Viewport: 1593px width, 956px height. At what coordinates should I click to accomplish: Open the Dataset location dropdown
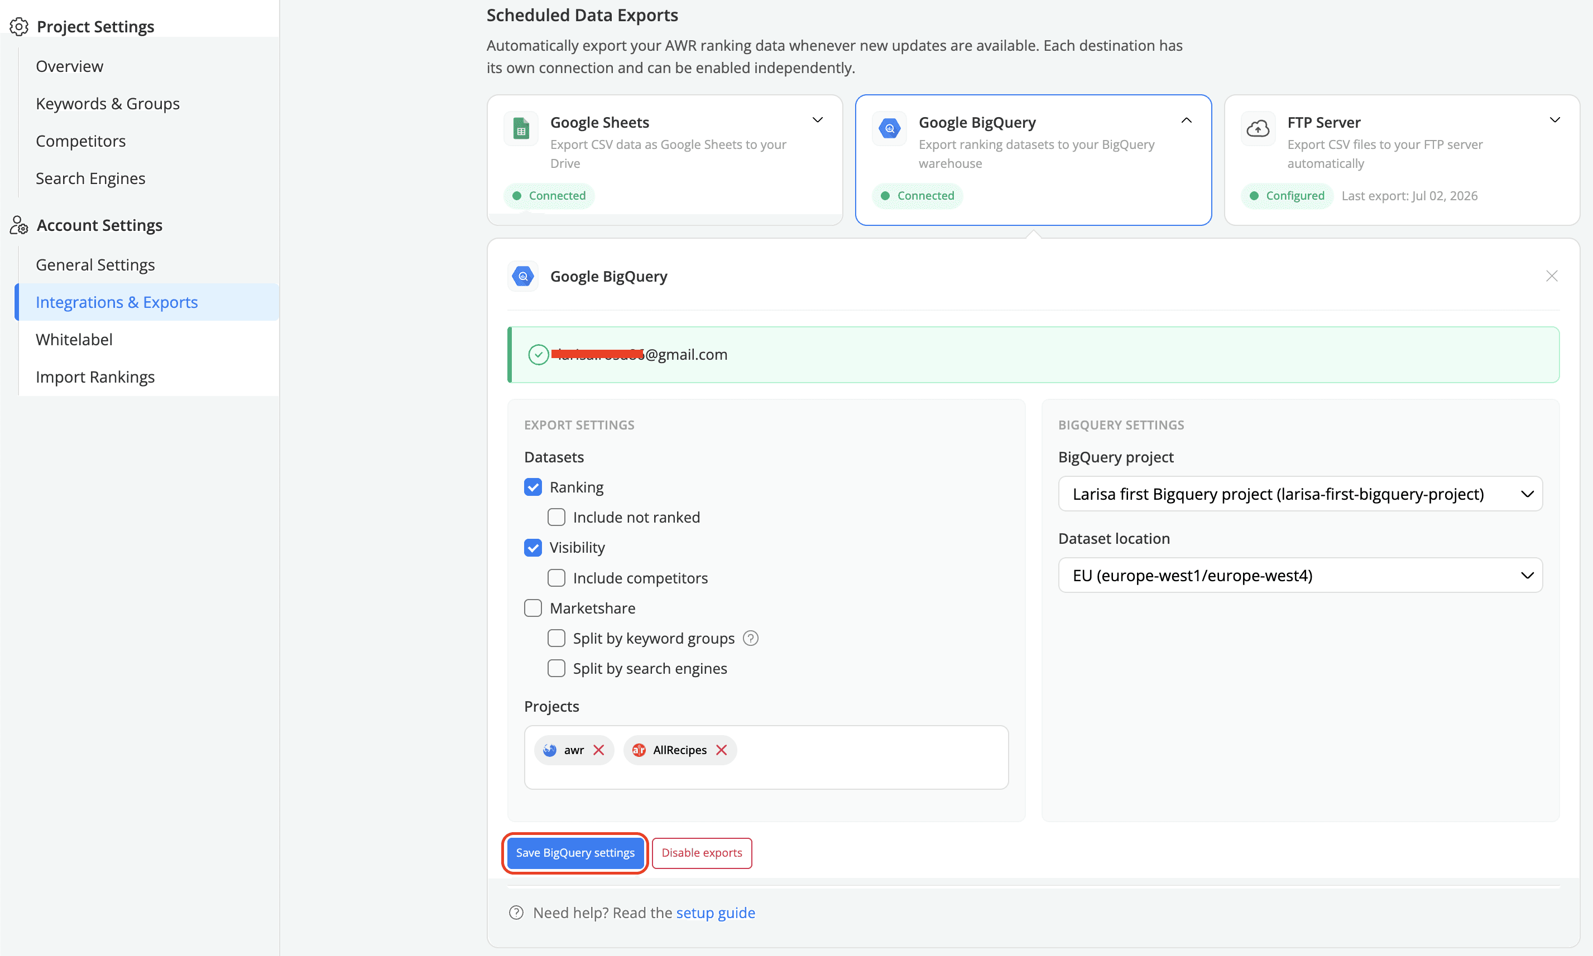[1301, 575]
